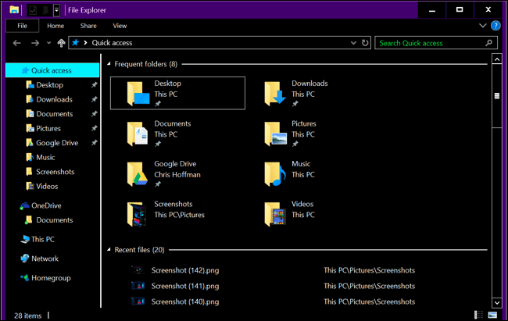508x321 pixels.
Task: Collapse the Frequent folders group
Action: click(x=108, y=64)
